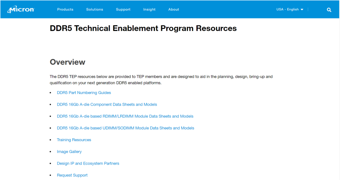This screenshot has width=340, height=180.
Task: Click the Overview section heading
Action: 67,62
